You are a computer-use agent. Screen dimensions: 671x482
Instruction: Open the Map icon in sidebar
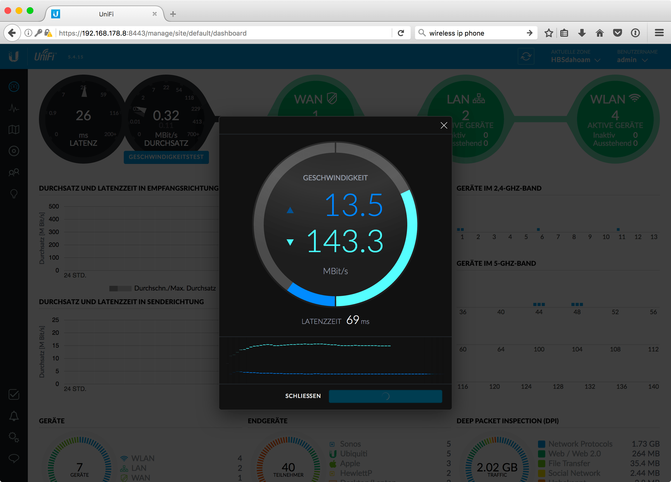click(14, 129)
